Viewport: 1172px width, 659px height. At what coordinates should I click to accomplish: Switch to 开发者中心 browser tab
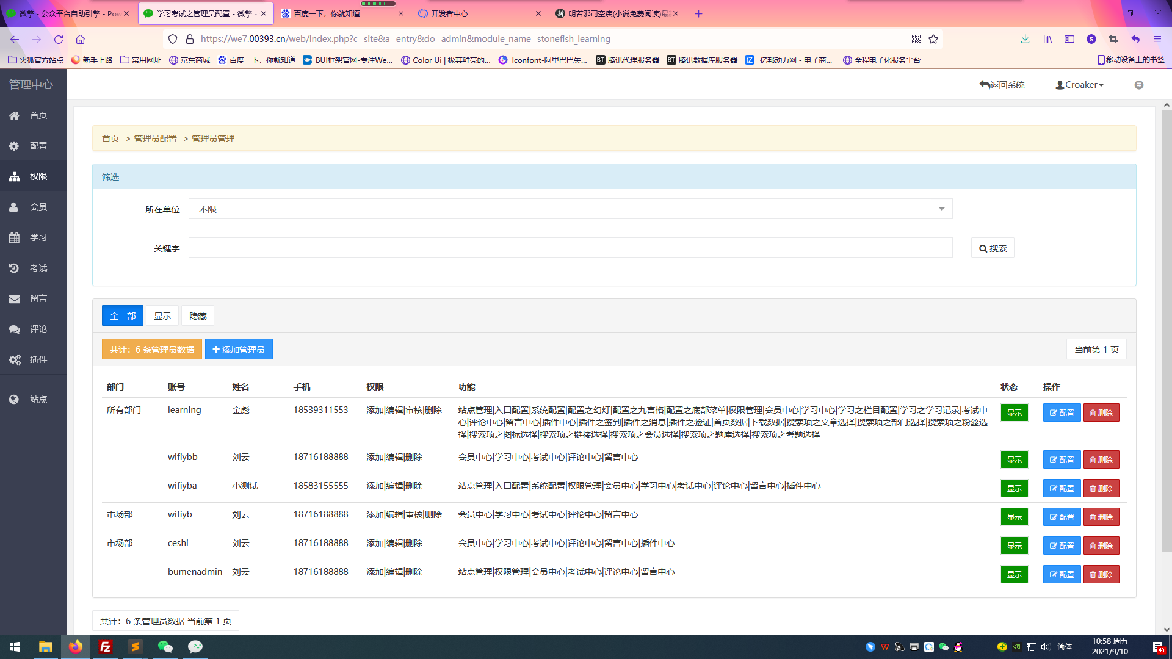(479, 13)
